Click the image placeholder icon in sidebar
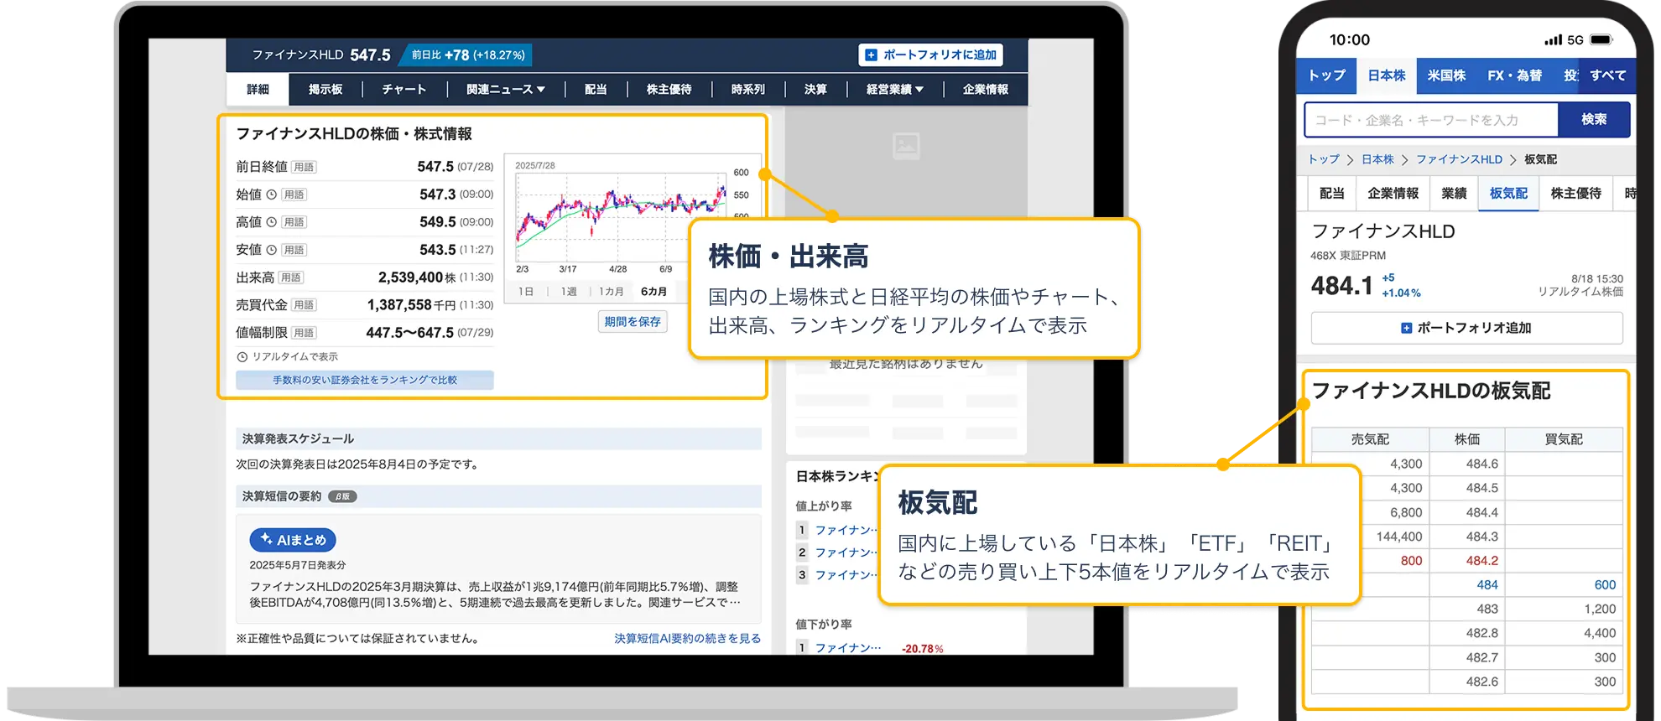Image resolution: width=1661 pixels, height=721 pixels. pyautogui.click(x=906, y=147)
